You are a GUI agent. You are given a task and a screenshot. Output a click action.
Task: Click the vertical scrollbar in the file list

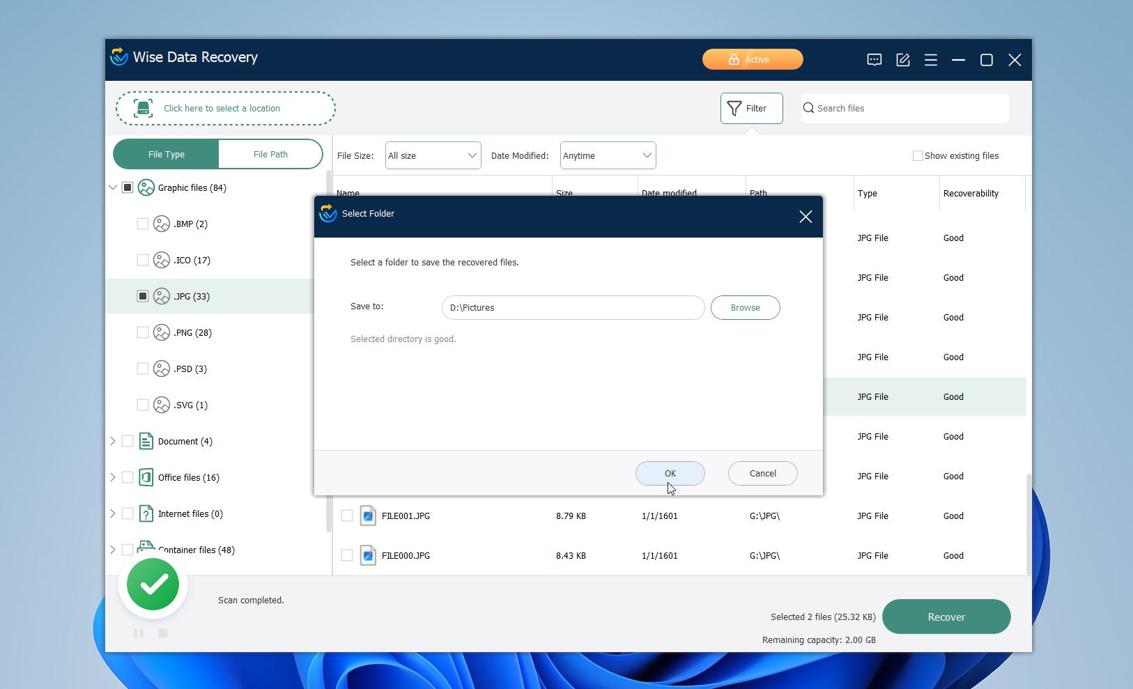1027,522
